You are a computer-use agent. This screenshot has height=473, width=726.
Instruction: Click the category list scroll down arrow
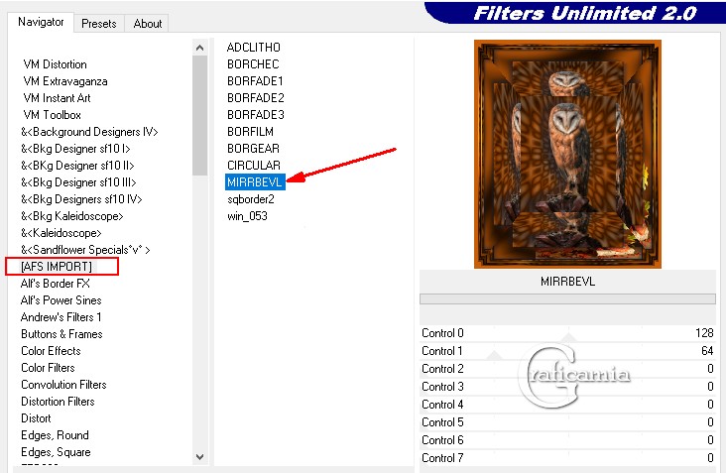click(x=200, y=457)
